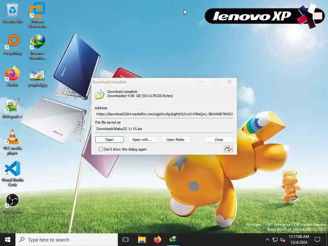This screenshot has width=328, height=246.
Task: Click the network status tray icon
Action: click(x=275, y=240)
